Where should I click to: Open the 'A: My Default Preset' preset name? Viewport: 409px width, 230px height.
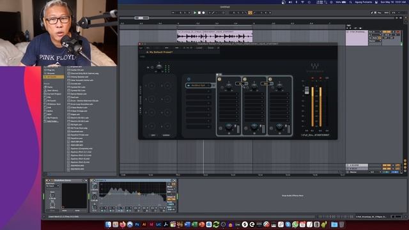(x=159, y=52)
